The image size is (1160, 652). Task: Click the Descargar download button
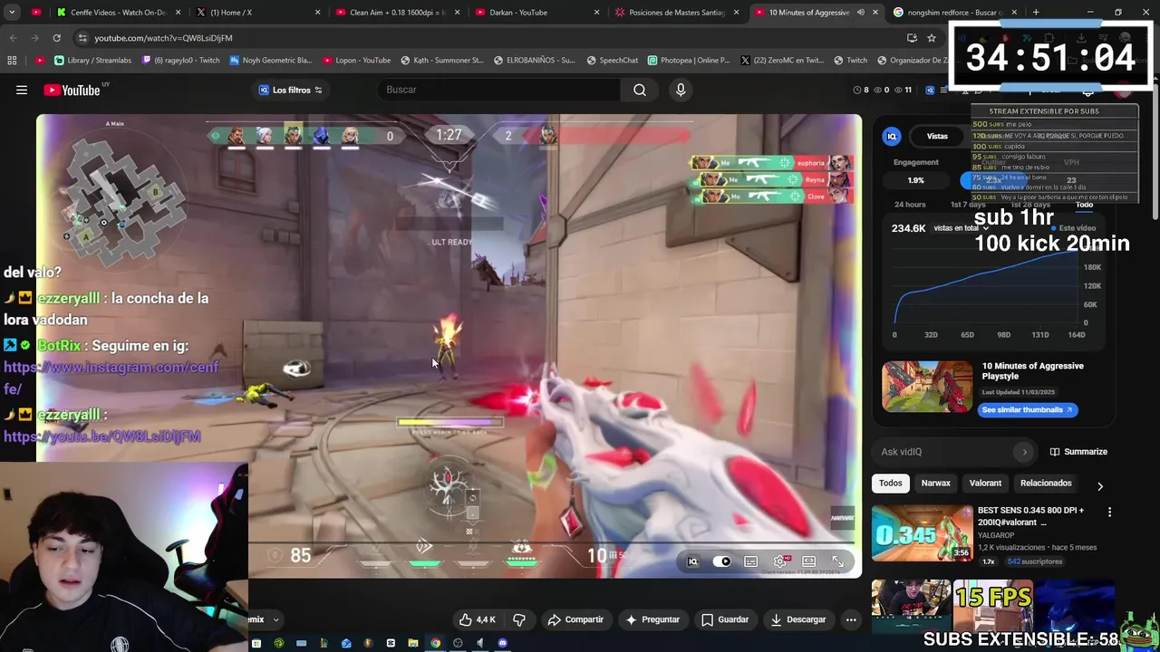point(797,619)
